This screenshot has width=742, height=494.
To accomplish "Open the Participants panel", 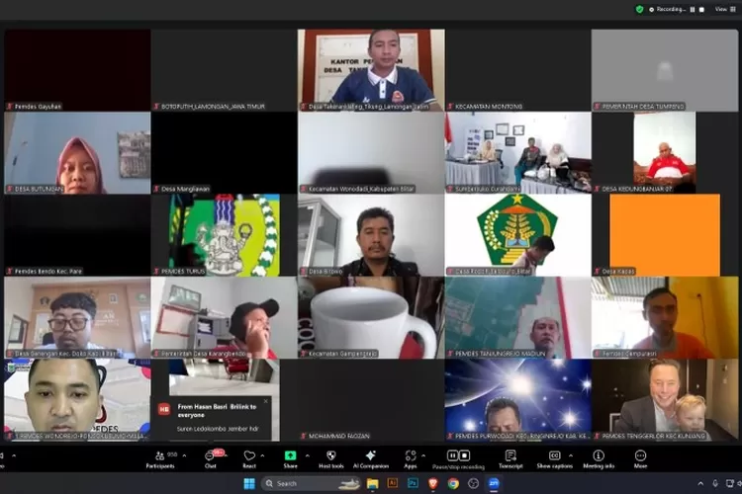I will click(160, 459).
